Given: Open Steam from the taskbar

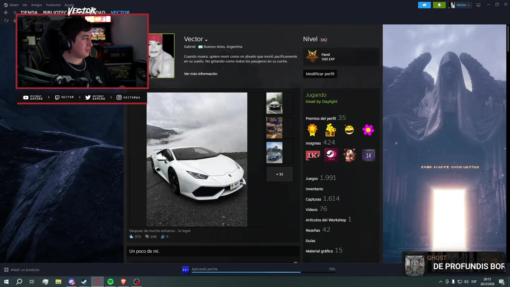Looking at the screenshot, I should 84,282.
